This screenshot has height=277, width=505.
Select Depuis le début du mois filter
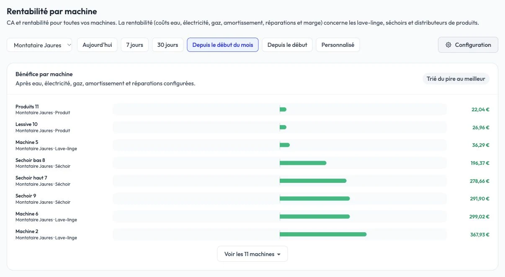223,45
